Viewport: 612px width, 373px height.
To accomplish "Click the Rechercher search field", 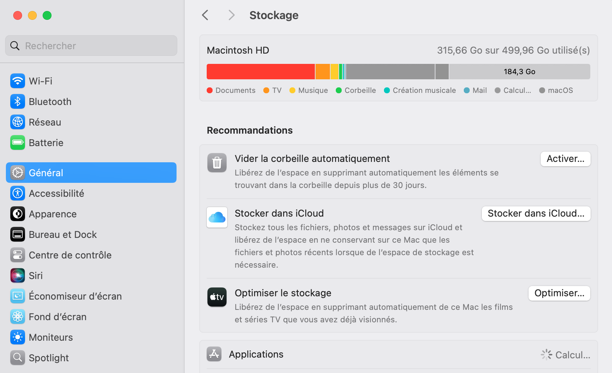I will point(91,46).
